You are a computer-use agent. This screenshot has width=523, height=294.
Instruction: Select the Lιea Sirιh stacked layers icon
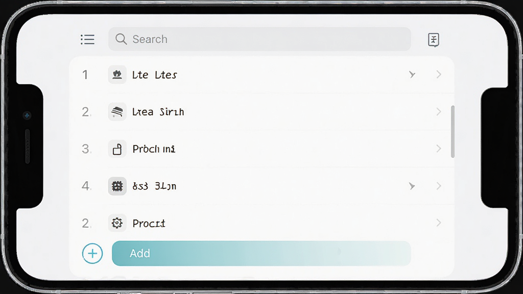(x=117, y=112)
